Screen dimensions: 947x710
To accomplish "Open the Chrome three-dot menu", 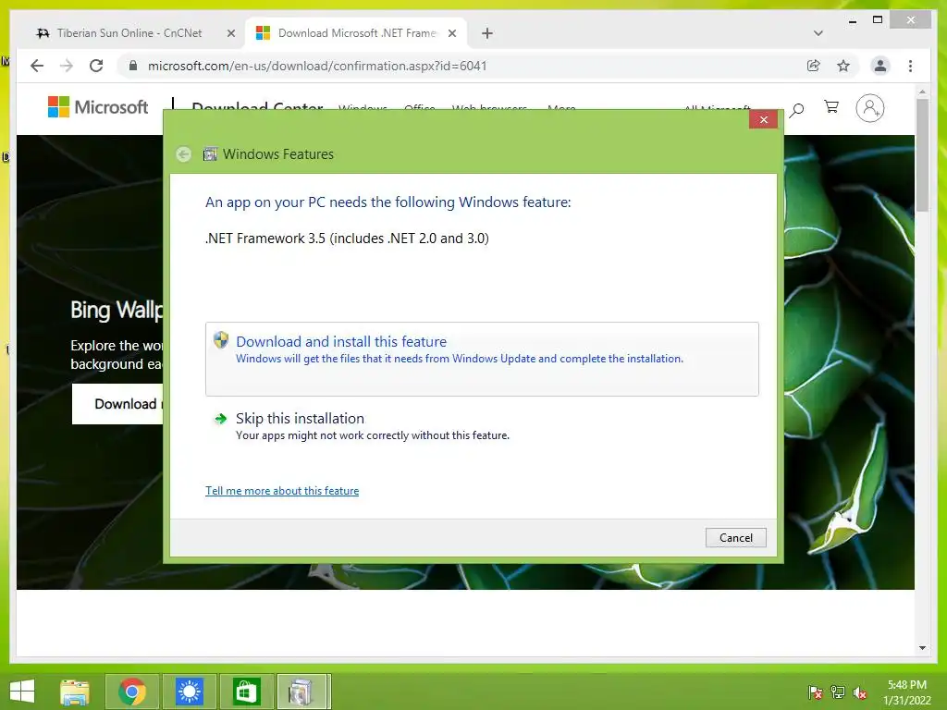I will click(x=910, y=66).
